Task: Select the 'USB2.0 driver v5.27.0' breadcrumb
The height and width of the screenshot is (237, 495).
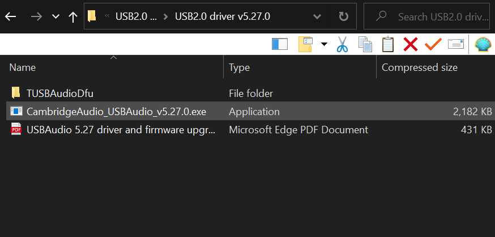Action: click(223, 16)
